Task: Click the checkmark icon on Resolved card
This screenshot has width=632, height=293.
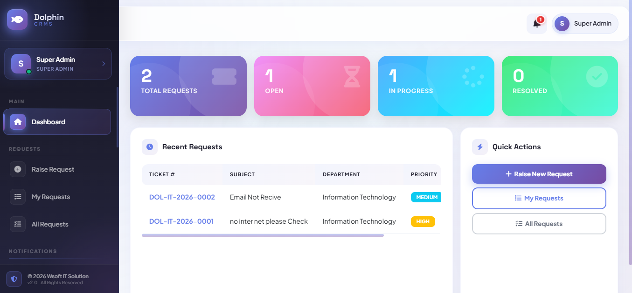Action: [597, 77]
